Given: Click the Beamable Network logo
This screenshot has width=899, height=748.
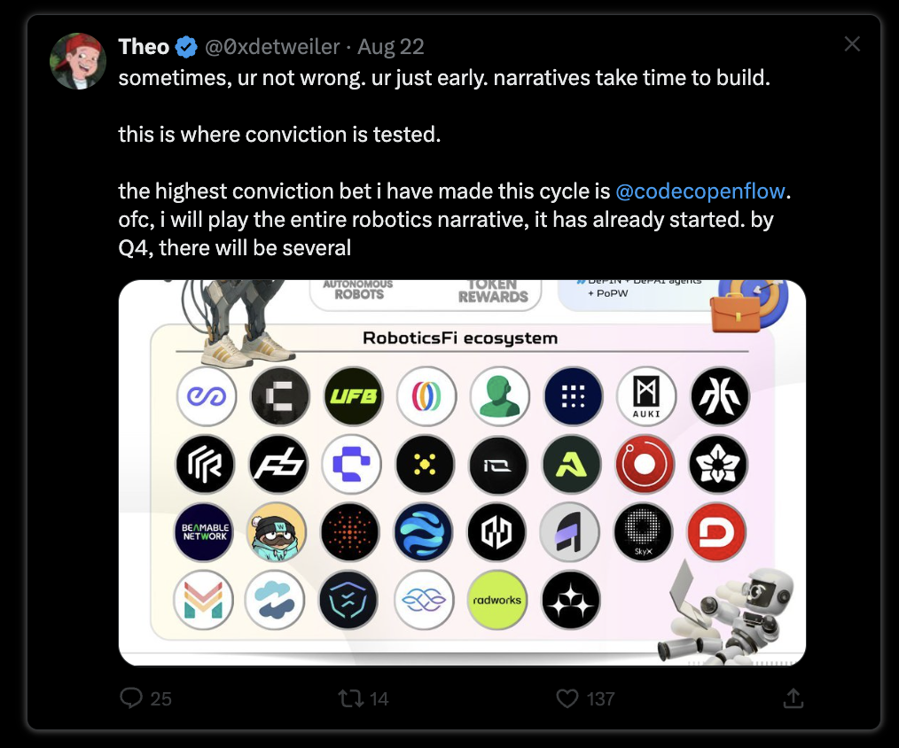Looking at the screenshot, I should click(x=205, y=532).
